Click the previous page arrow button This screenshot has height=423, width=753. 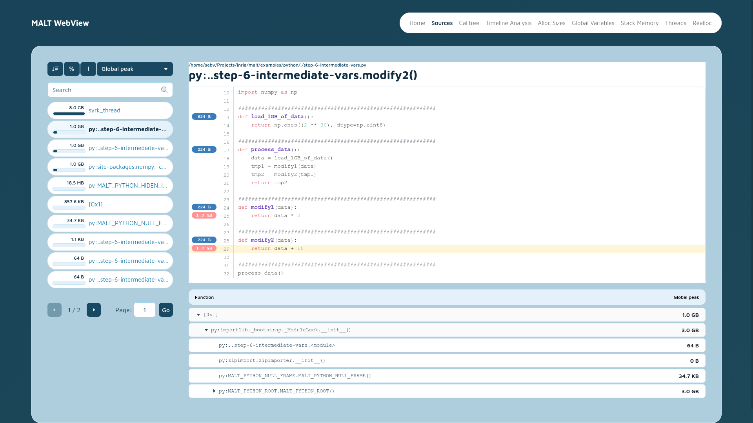pos(55,310)
